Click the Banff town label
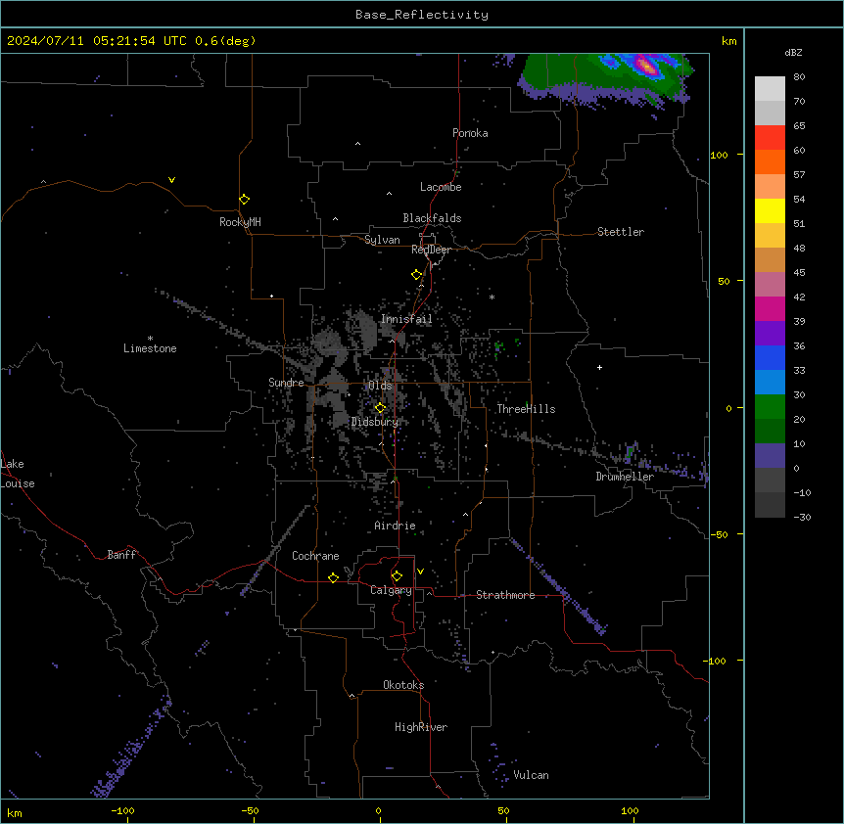This screenshot has width=844, height=824. (121, 555)
